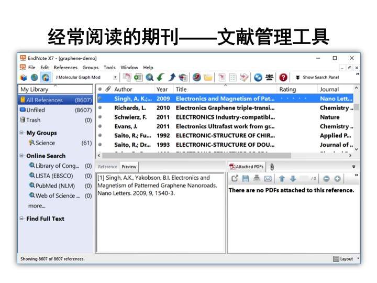Open PDF in external viewer icon

click(235, 179)
